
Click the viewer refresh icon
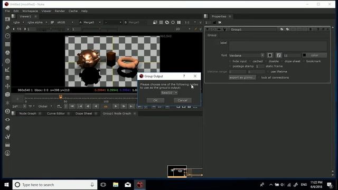[x=167, y=22]
